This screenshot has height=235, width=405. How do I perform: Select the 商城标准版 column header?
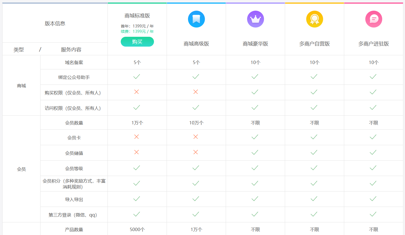tap(137, 15)
